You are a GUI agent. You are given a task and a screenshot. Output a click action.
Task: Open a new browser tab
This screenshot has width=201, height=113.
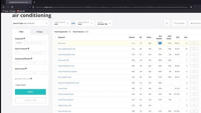34,2
